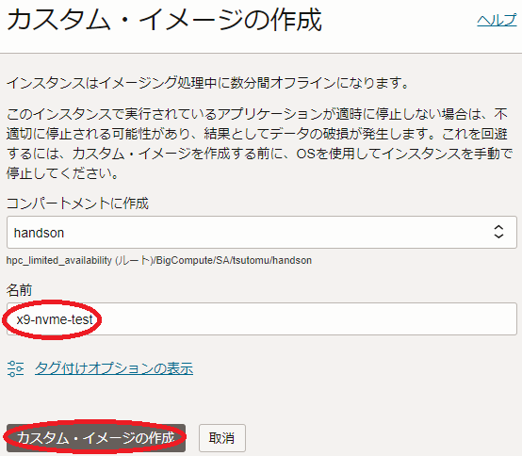Click the 名前 field label
Viewport: 522px width, 456px height.
coord(19,290)
